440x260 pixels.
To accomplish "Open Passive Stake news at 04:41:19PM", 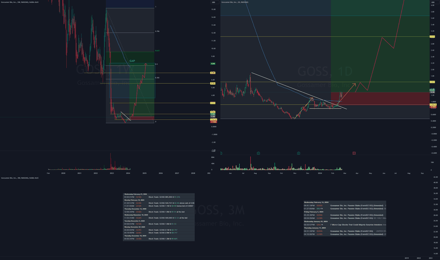I will click(x=345, y=206).
